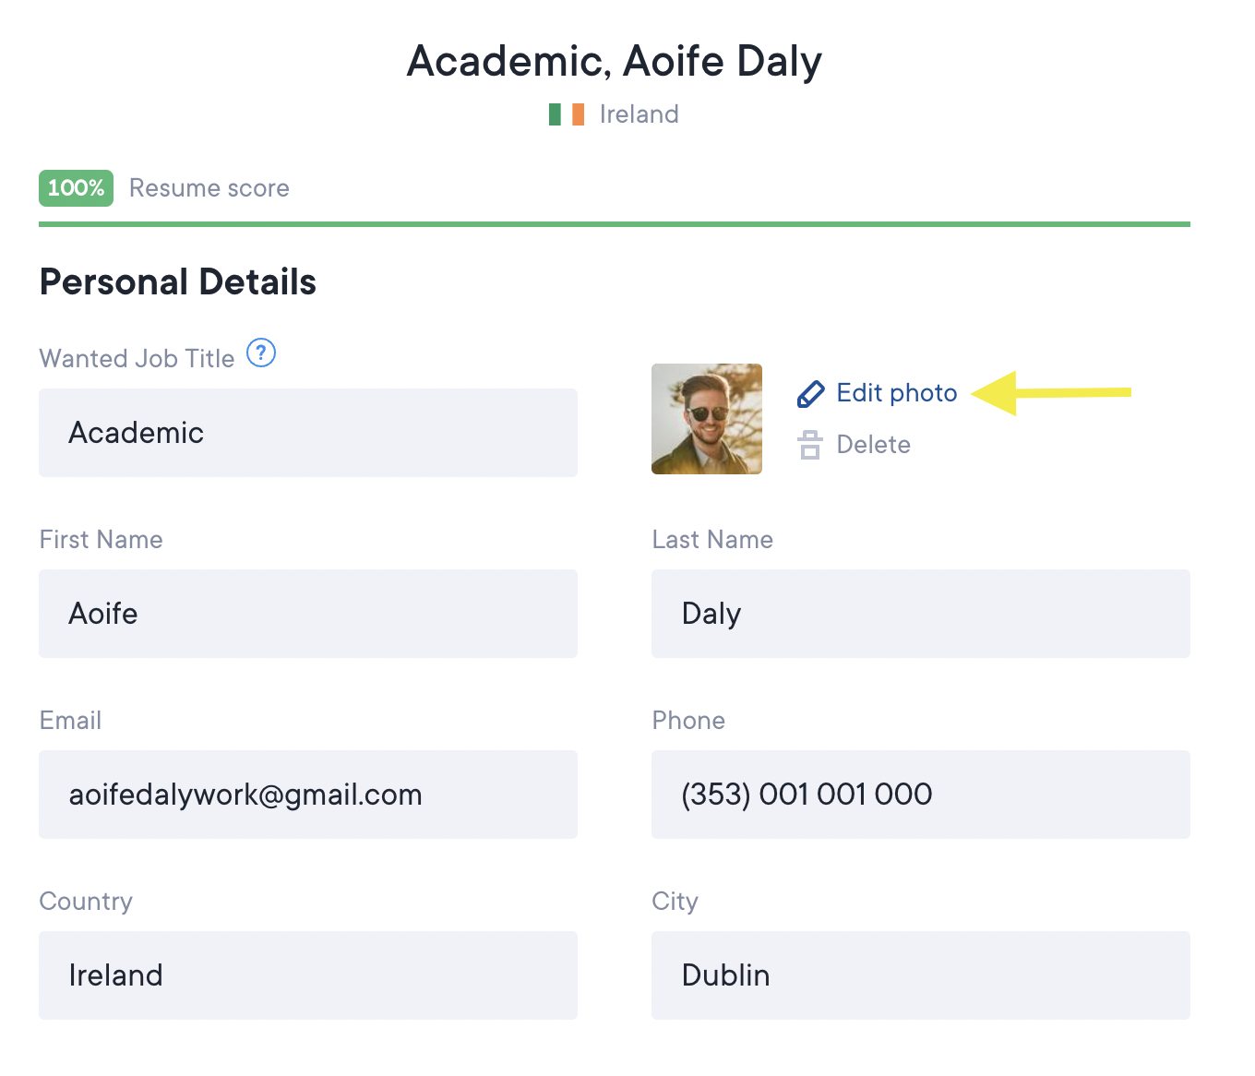
Task: Focus the Phone number input field
Action: click(x=920, y=795)
